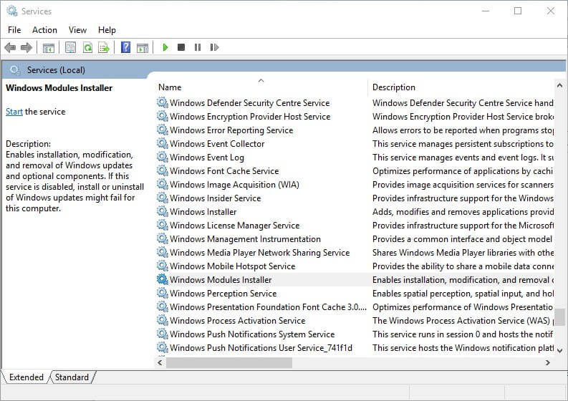Click the Services gear icon in title bar

(12, 11)
